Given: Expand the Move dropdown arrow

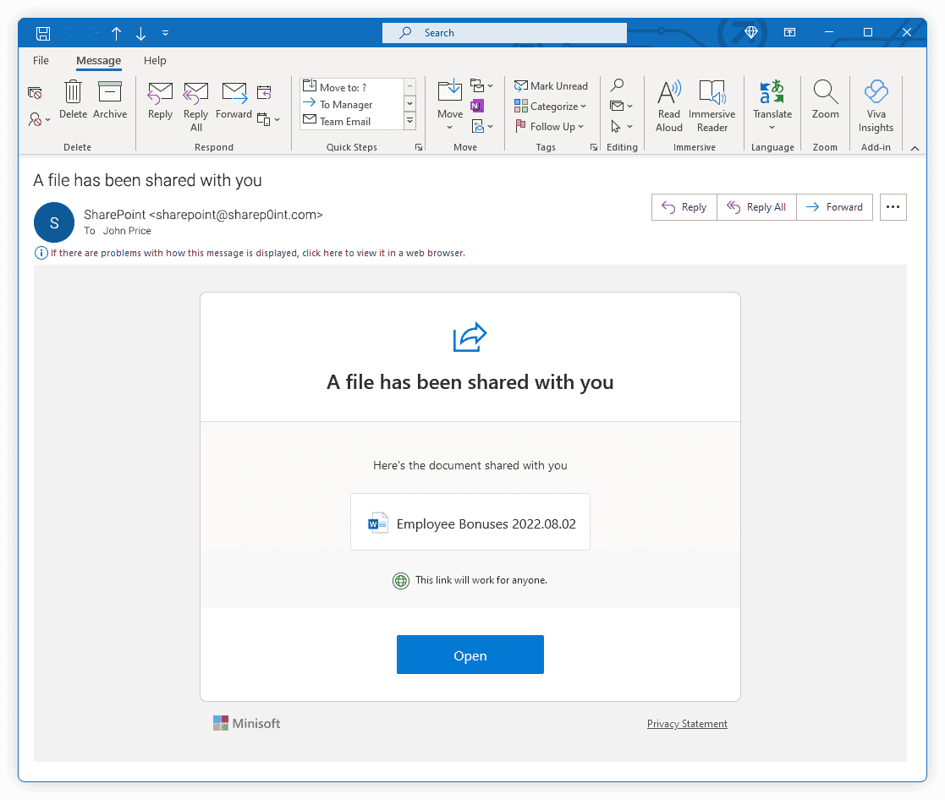Looking at the screenshot, I should point(450,128).
